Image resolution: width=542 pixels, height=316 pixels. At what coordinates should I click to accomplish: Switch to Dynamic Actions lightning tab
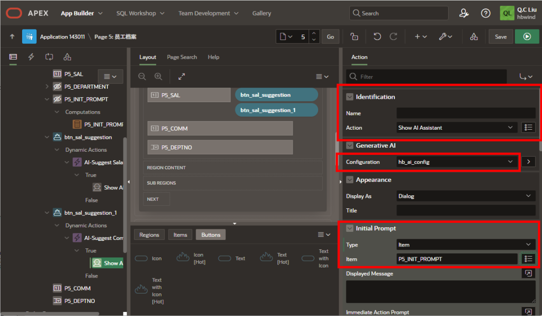[31, 57]
